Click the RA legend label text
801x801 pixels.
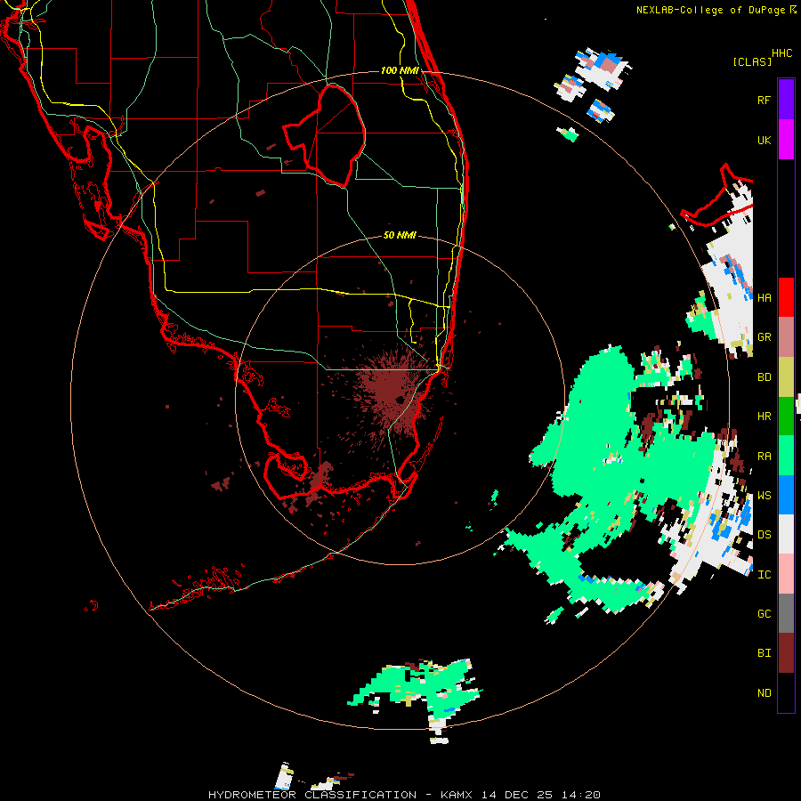[x=764, y=457]
